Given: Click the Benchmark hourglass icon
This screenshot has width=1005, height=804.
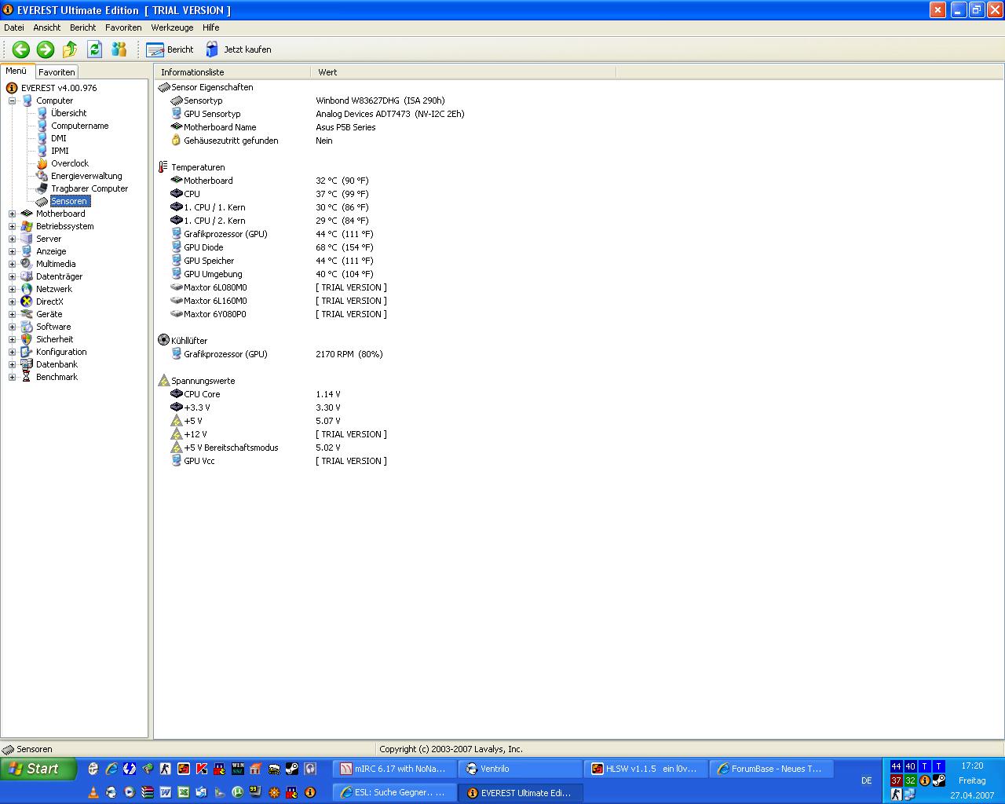Looking at the screenshot, I should coord(27,377).
